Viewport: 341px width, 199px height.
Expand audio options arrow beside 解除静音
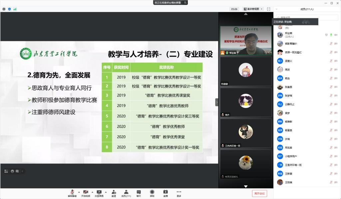click(79, 192)
